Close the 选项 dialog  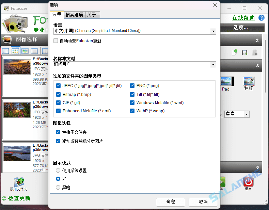point(215,5)
